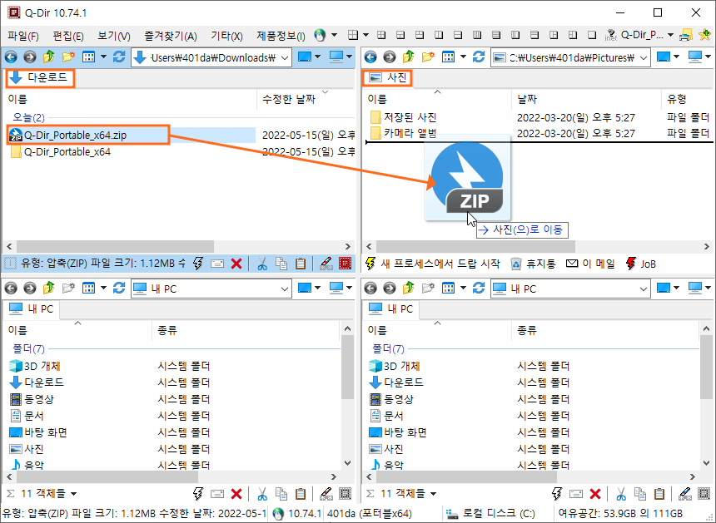The width and height of the screenshot is (716, 523).
Task: Open bottom-left 내 PC address dropdown
Action: coord(285,289)
